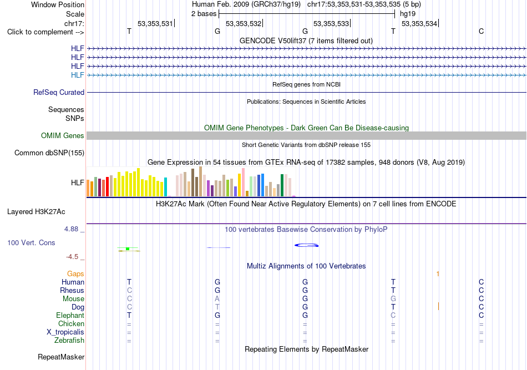Select the chr17: ruler label
The image size is (527, 370).
pos(74,23)
